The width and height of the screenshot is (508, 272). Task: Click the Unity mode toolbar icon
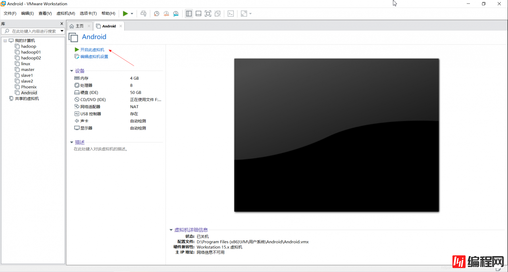217,13
